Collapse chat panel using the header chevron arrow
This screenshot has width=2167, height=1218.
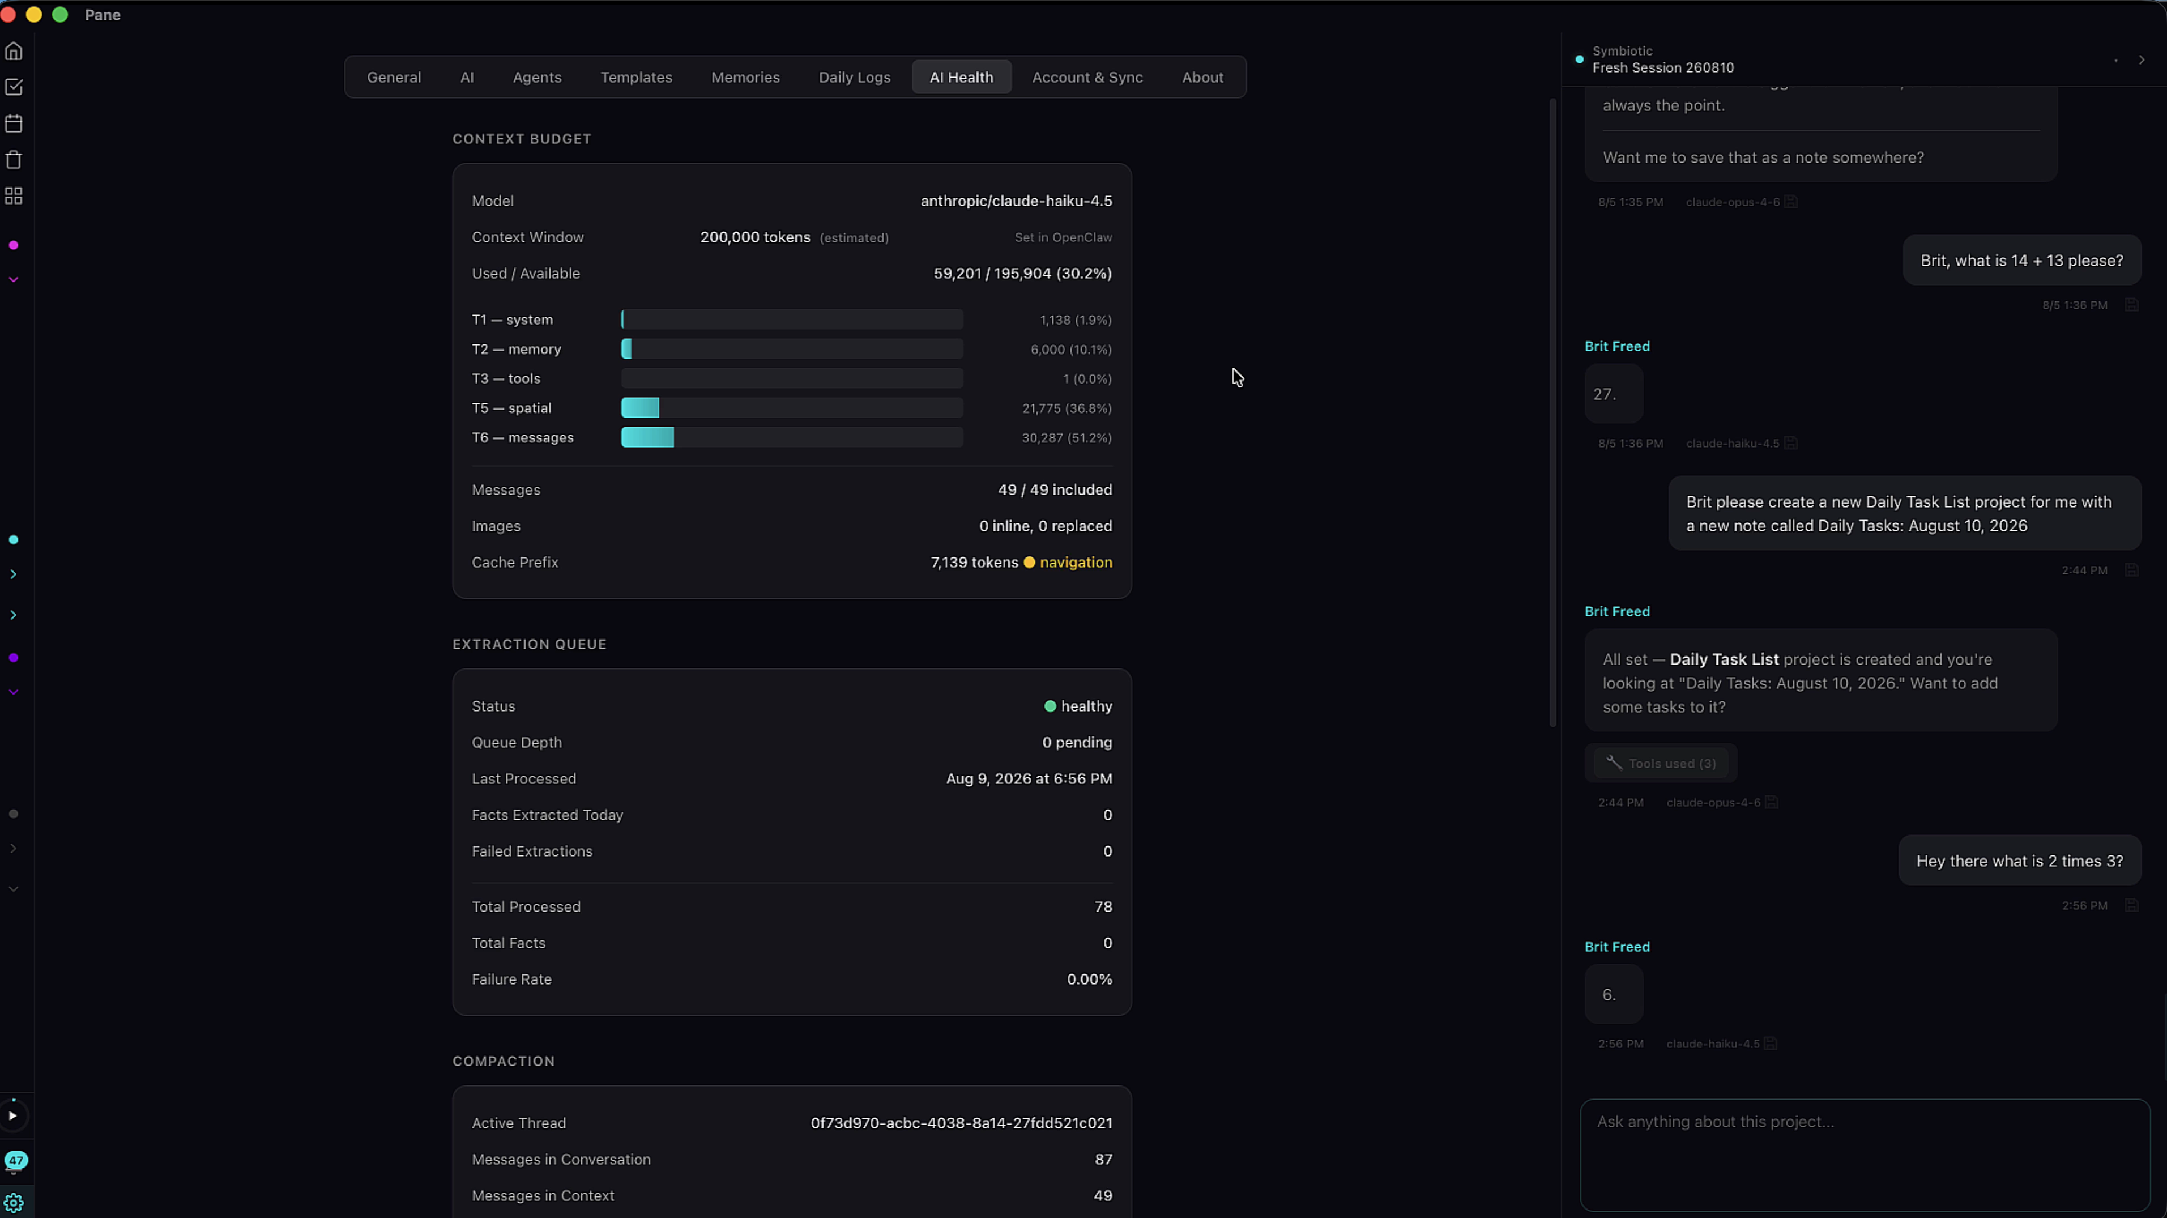click(2142, 59)
